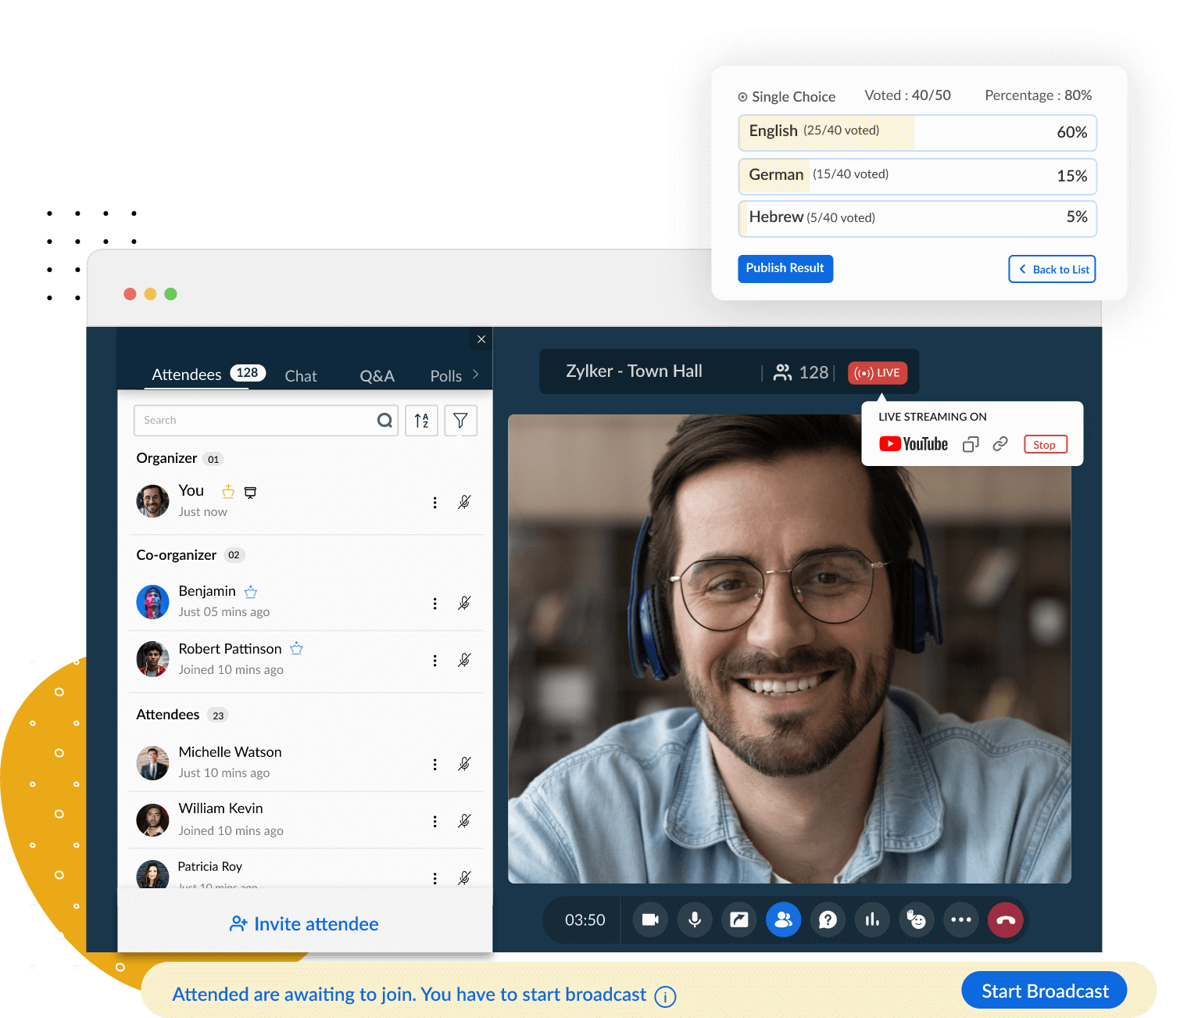Open the more options ellipsis icon
The height and width of the screenshot is (1018, 1198).
tap(961, 919)
